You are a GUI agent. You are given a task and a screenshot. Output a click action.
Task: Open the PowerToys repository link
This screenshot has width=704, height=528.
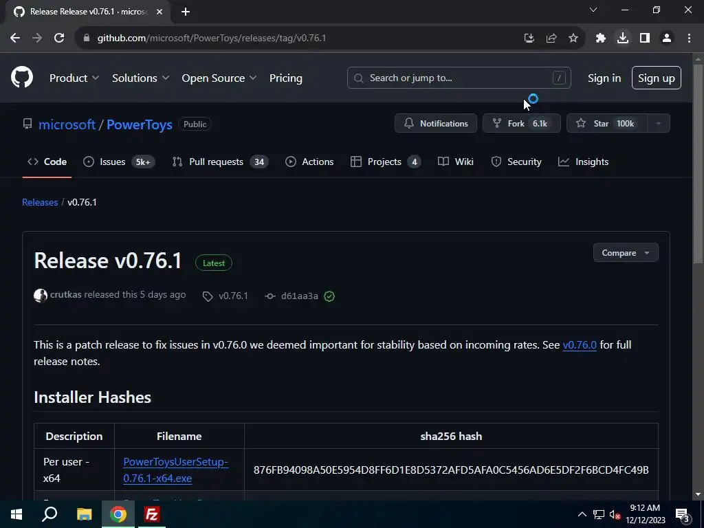tap(139, 124)
